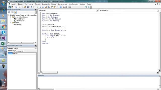Open Internet Explorer from taskbar
161x90 pixels.
tap(3, 10)
